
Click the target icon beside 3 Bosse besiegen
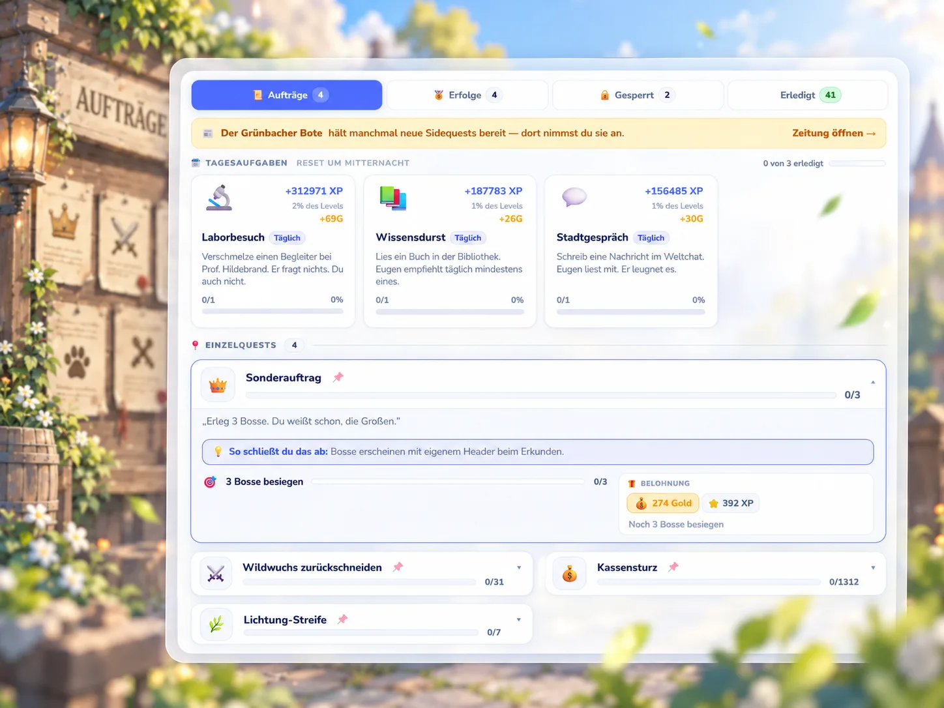coord(210,482)
